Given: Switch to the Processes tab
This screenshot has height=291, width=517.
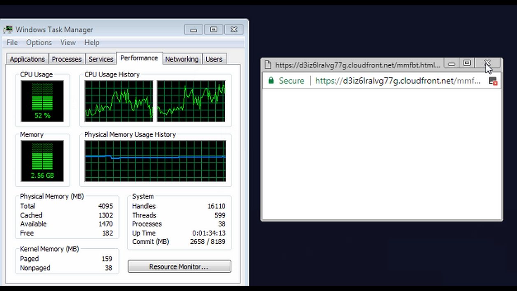Looking at the screenshot, I should (x=67, y=59).
